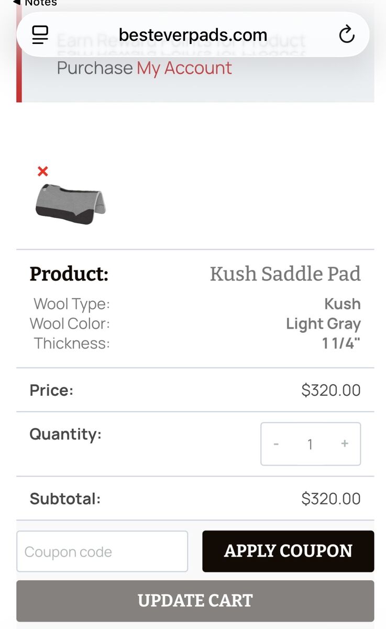The width and height of the screenshot is (386, 629).
Task: Open Safari page settings icon in address bar
Action: tap(40, 35)
